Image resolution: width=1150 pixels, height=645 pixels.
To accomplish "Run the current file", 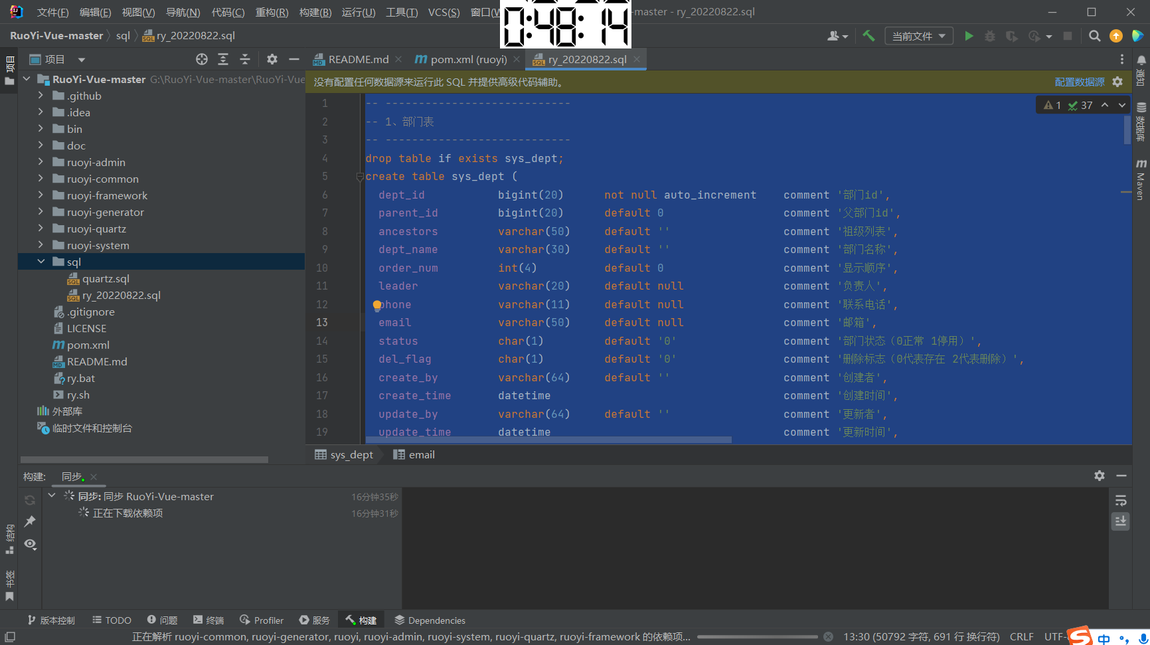I will coord(969,36).
